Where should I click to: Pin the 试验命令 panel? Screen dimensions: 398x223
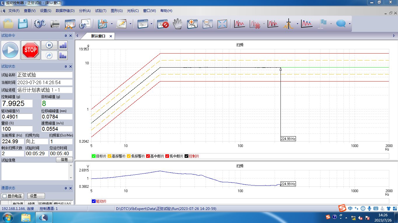[66, 36]
